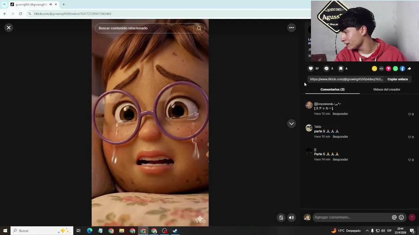Viewport: 419px width, 235px height.
Task: Open comments via the speech bubble icon
Action: (326, 69)
